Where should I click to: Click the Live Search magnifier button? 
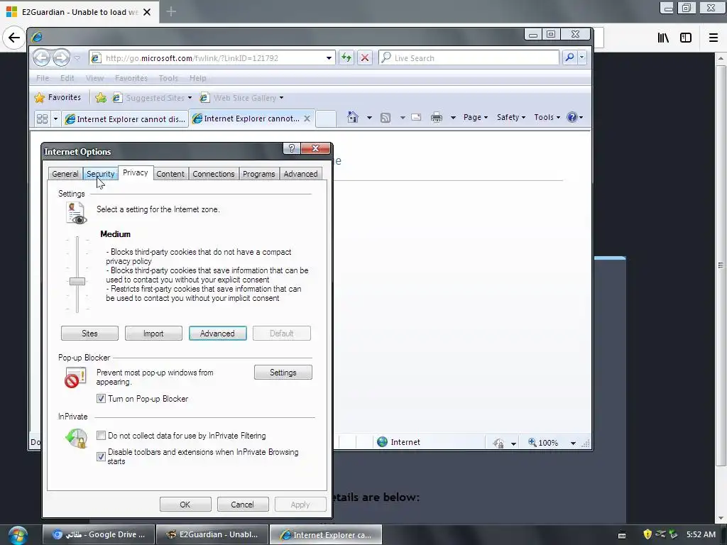pos(570,57)
